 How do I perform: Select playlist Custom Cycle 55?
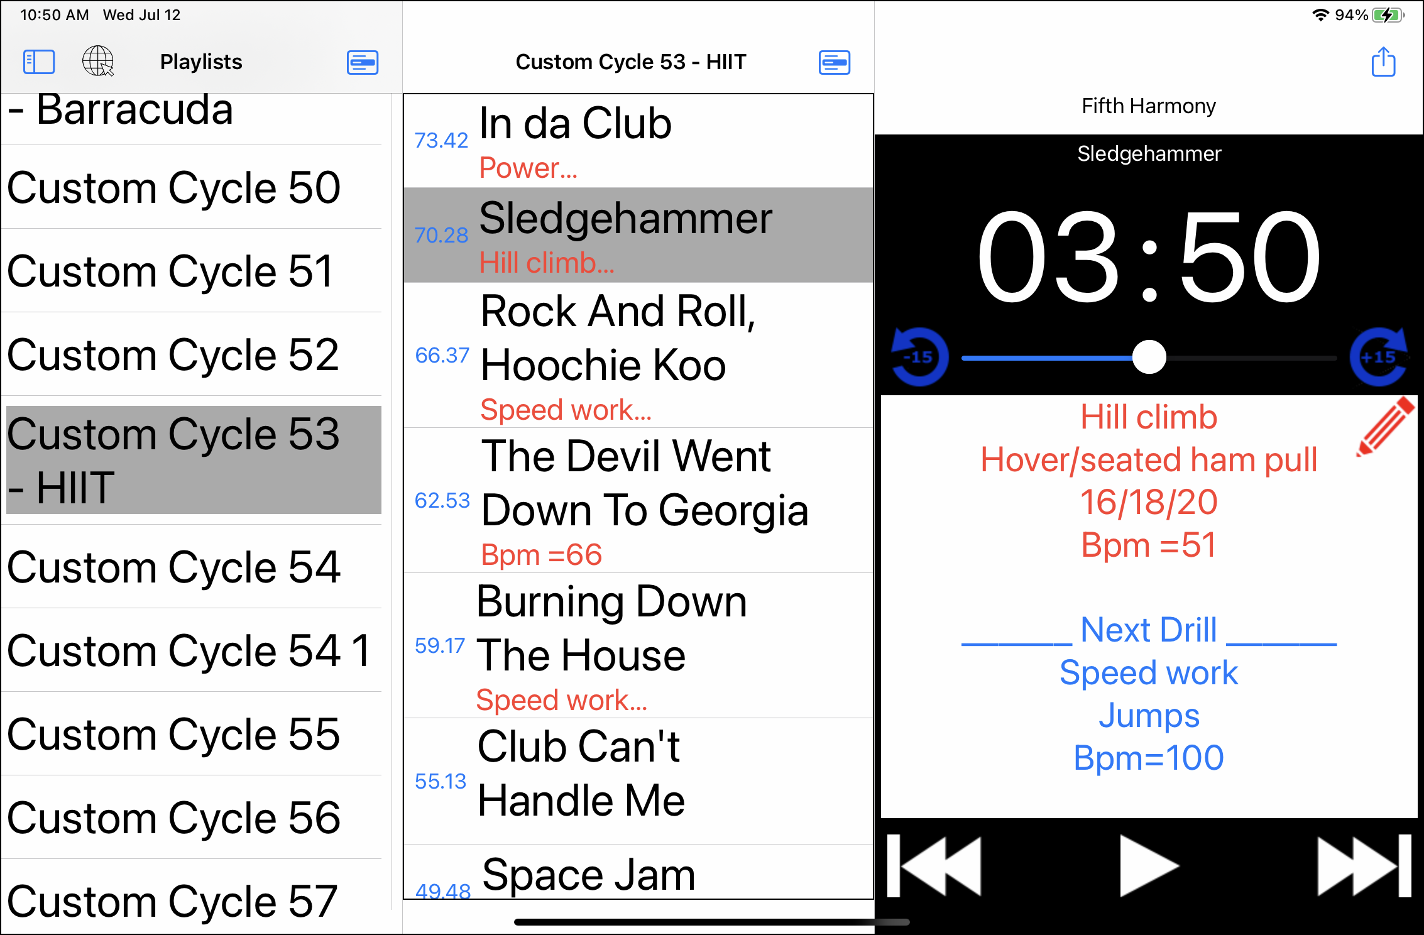click(192, 734)
